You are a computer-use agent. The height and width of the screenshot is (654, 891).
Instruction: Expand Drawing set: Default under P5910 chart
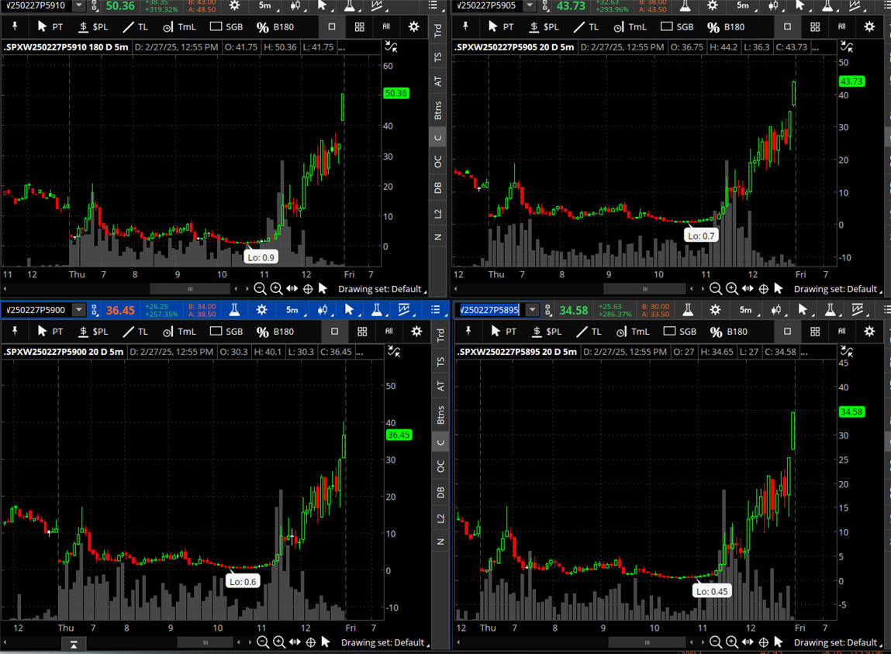(x=380, y=289)
